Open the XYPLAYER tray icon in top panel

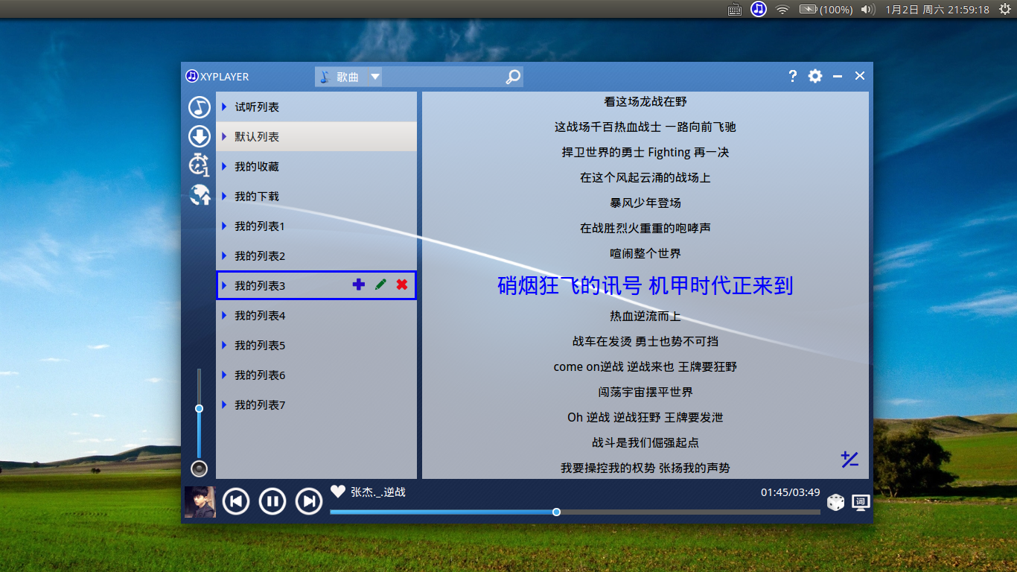point(759,10)
